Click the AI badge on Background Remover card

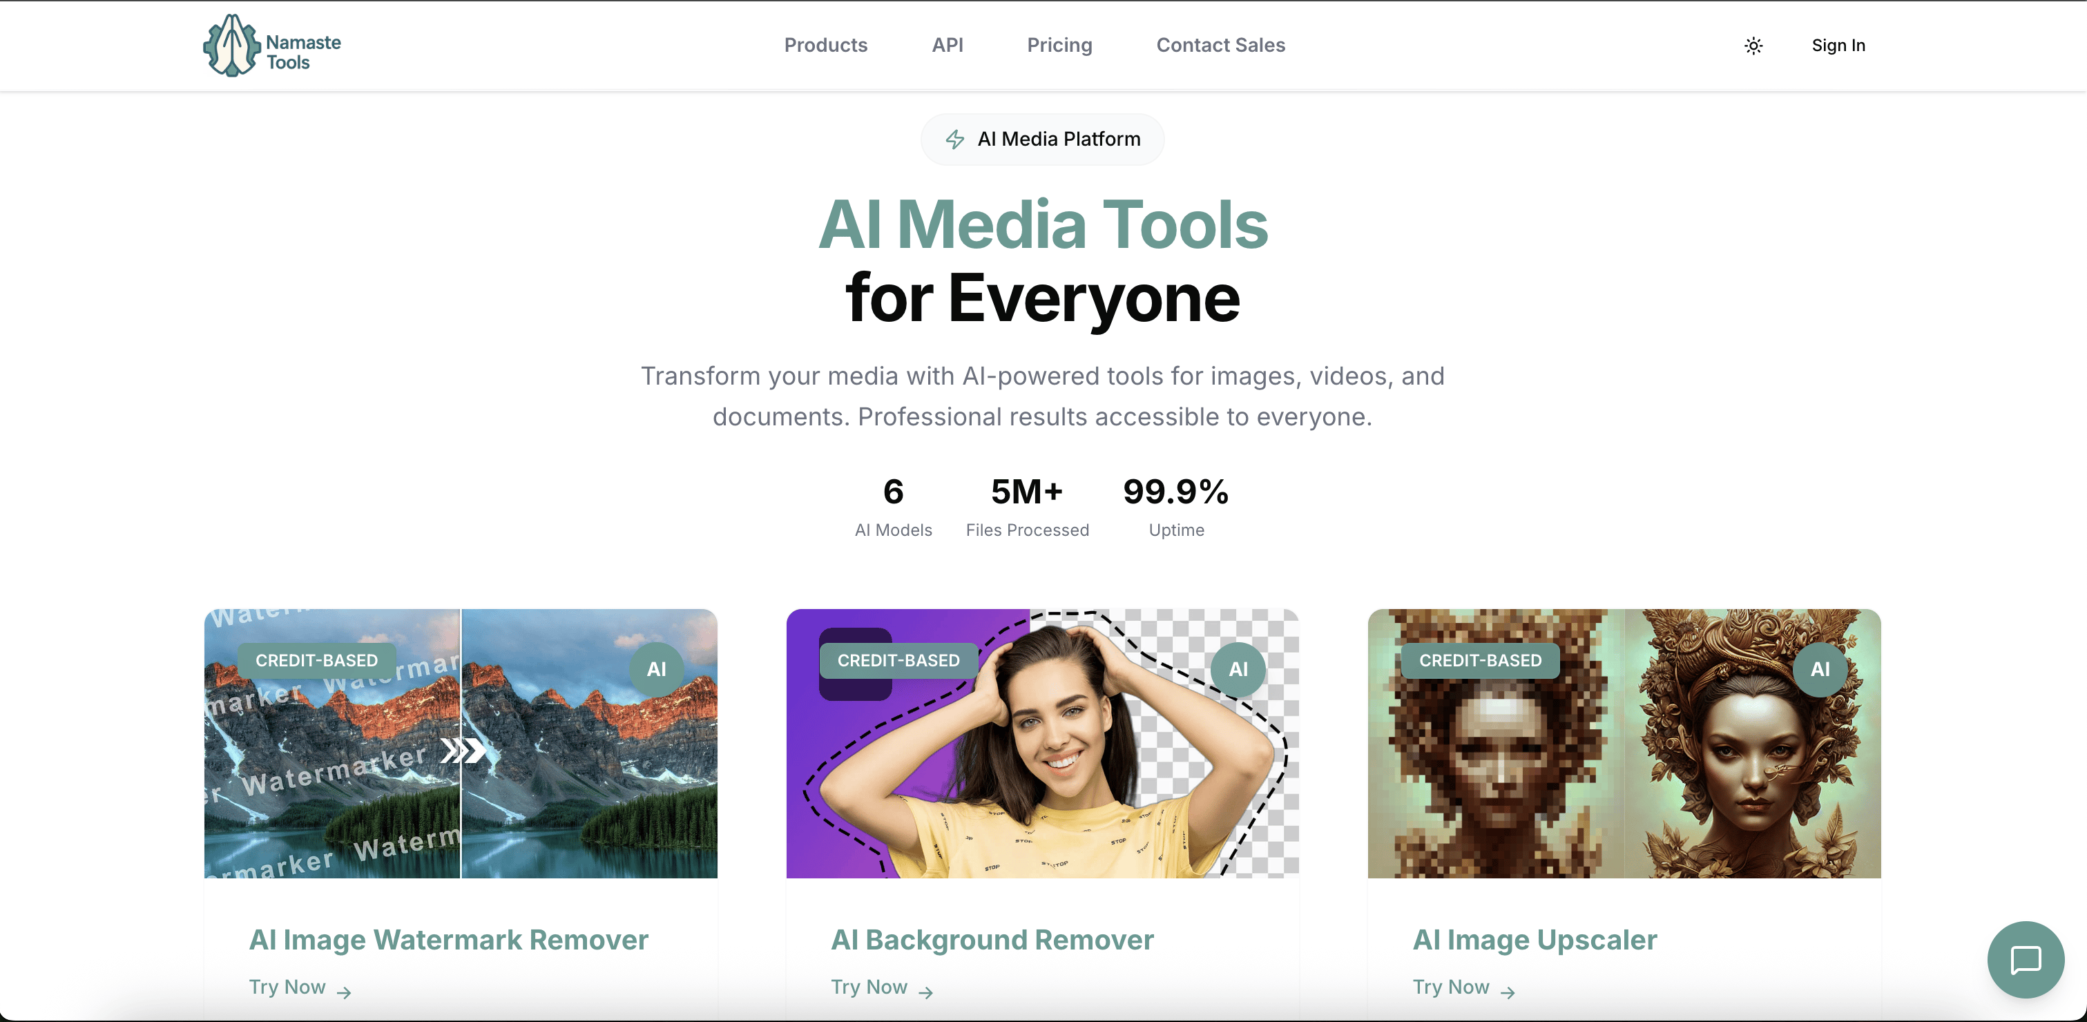coord(1238,669)
